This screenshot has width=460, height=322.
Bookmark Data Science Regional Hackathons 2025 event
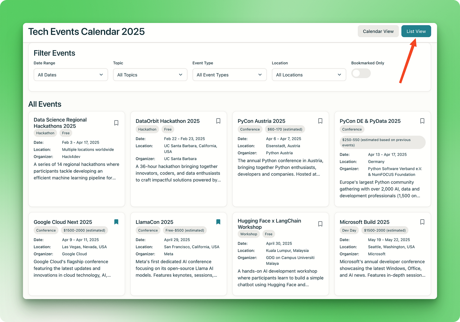point(116,123)
